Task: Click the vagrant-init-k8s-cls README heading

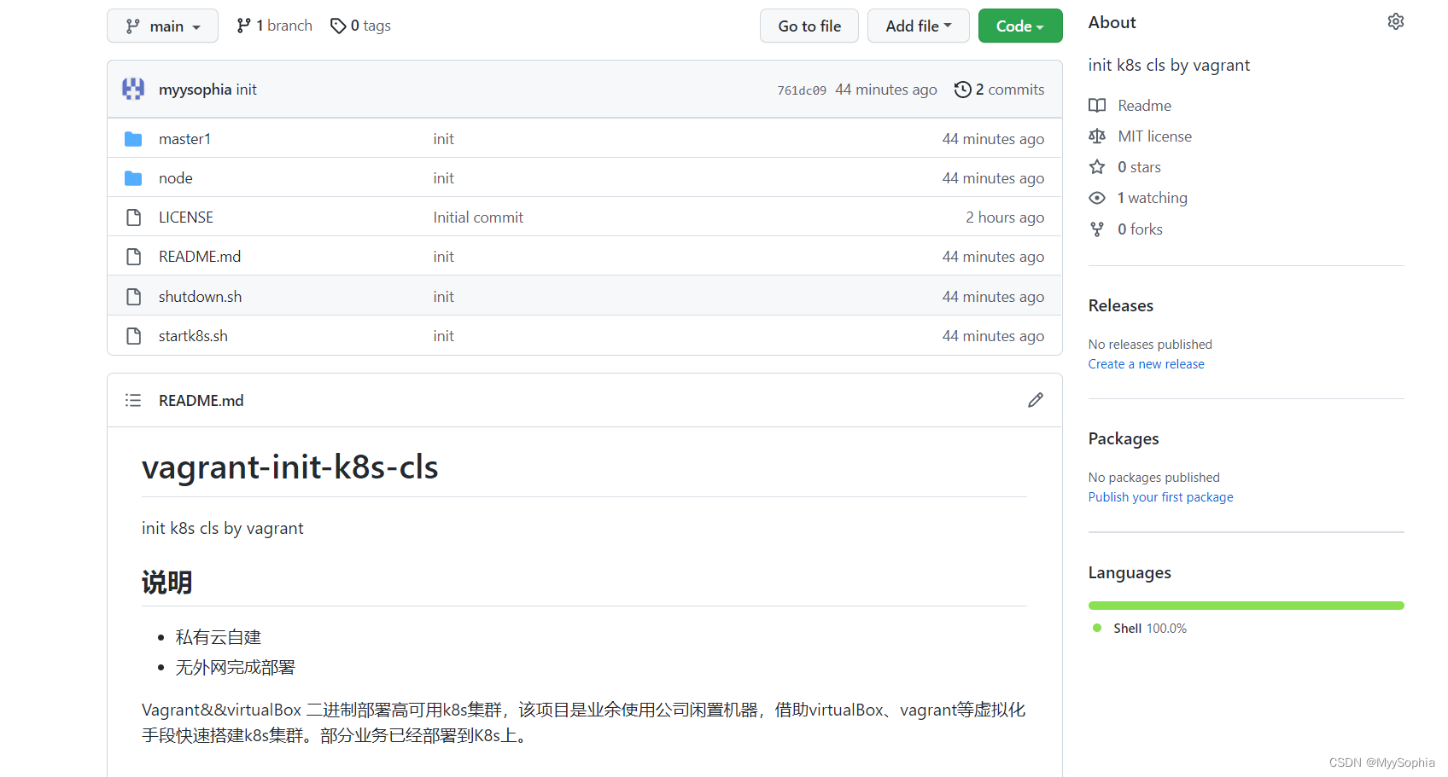Action: click(289, 467)
